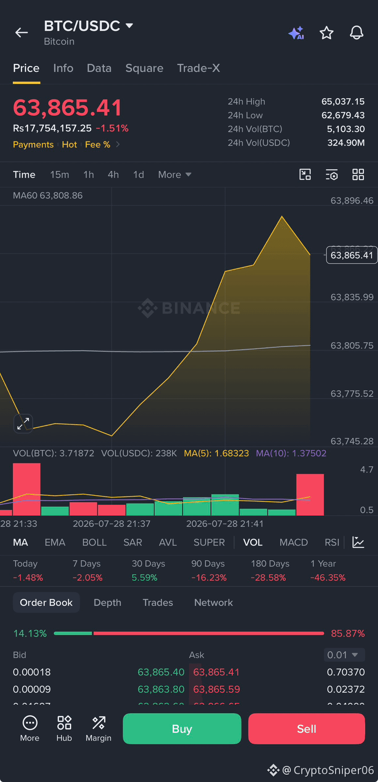
Task: Tap the MA60 63,808.86 label
Action: point(48,195)
